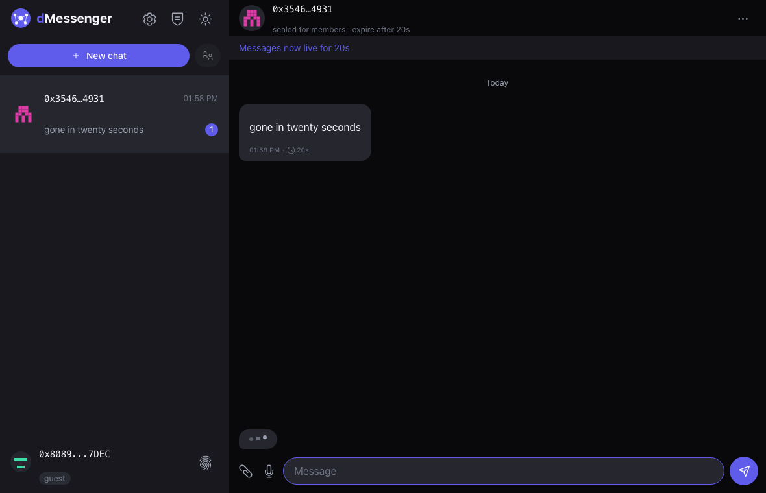The height and width of the screenshot is (493, 766).
Task: Click the guest badge
Action: [x=55, y=478]
